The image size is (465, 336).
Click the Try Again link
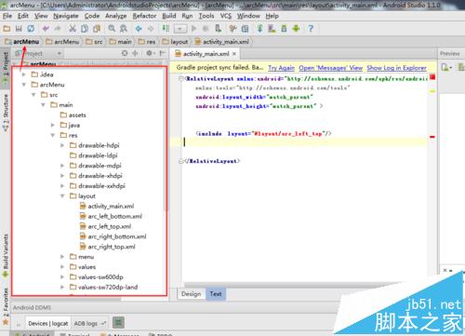click(281, 68)
